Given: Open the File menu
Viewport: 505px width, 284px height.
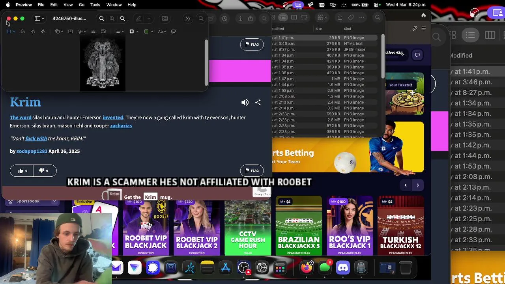Looking at the screenshot, I should (41, 5).
